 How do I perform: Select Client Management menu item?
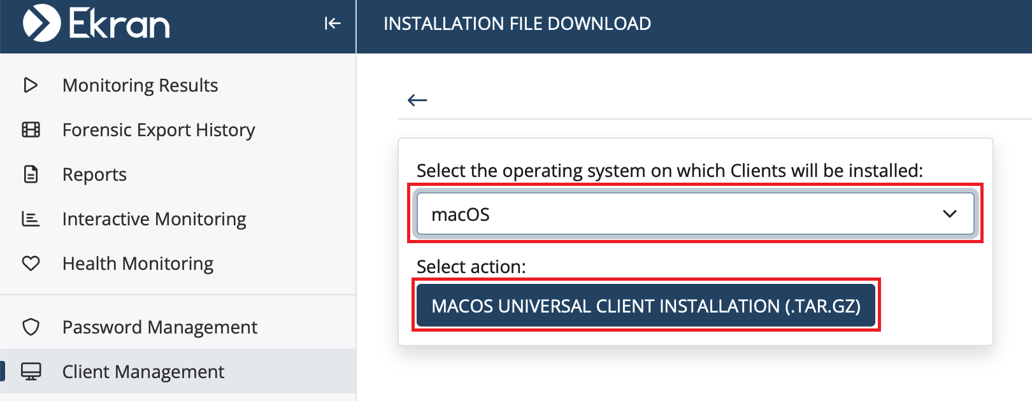pos(143,372)
